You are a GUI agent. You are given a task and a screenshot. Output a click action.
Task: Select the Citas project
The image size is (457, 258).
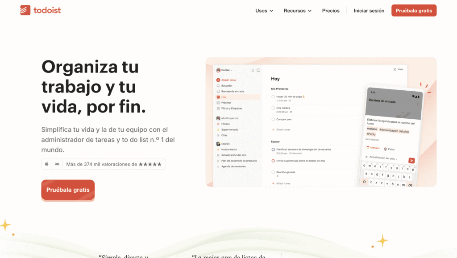tap(222, 135)
